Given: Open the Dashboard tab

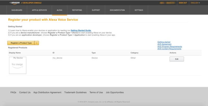Looking at the screenshot, I should pos(17,10).
